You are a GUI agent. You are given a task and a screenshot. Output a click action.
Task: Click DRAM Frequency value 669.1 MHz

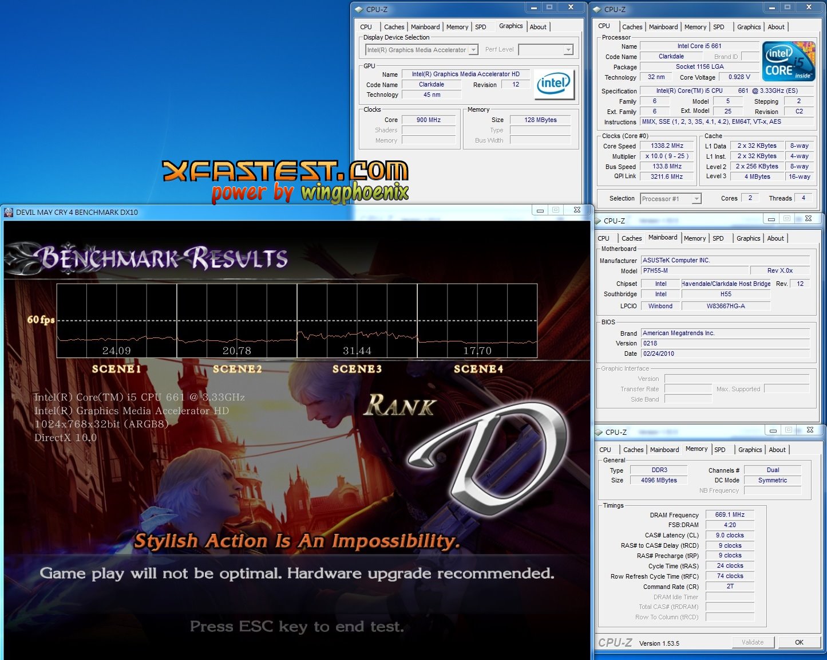[x=730, y=515]
